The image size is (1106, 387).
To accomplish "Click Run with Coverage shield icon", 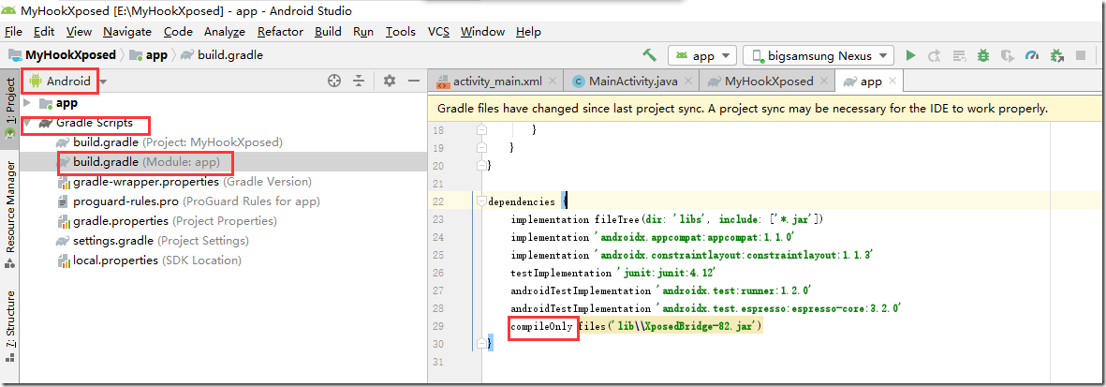I will coord(1008,55).
